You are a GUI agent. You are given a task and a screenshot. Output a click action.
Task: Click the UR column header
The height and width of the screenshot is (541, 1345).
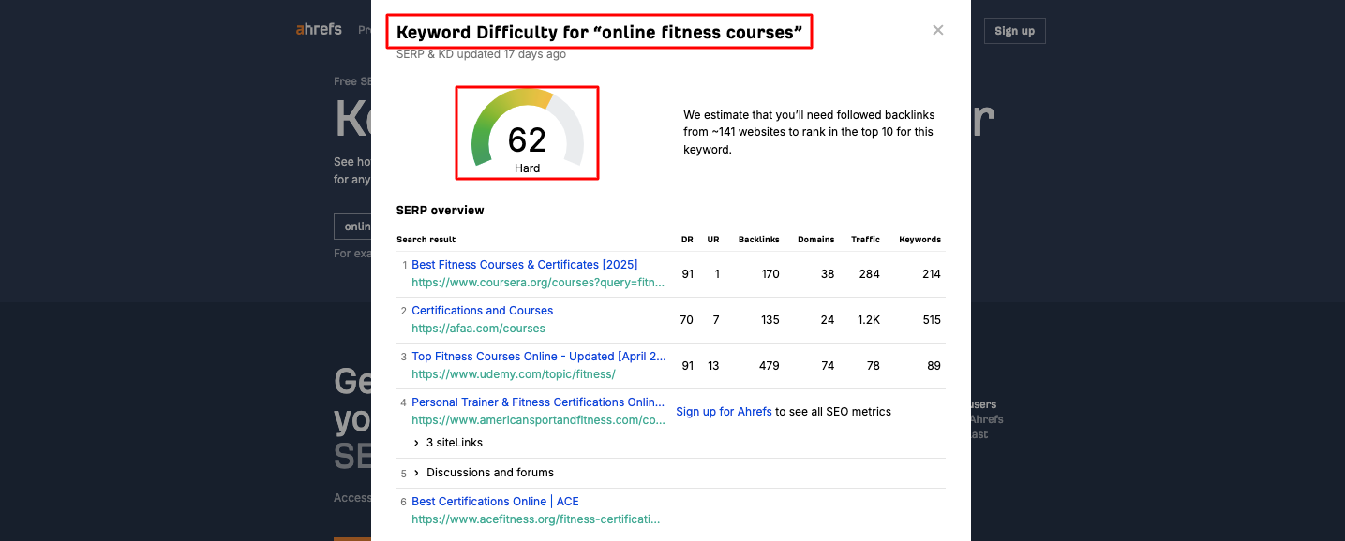pyautogui.click(x=713, y=240)
